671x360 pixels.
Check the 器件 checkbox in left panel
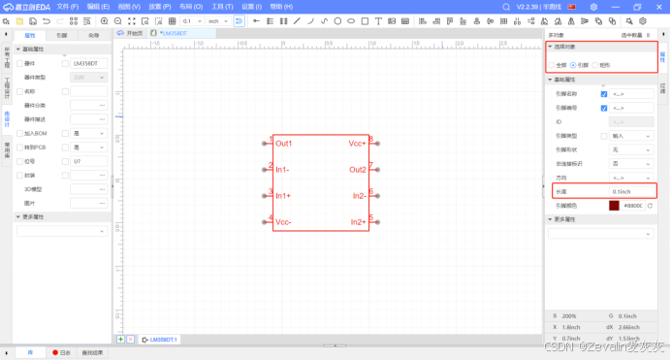coord(19,63)
